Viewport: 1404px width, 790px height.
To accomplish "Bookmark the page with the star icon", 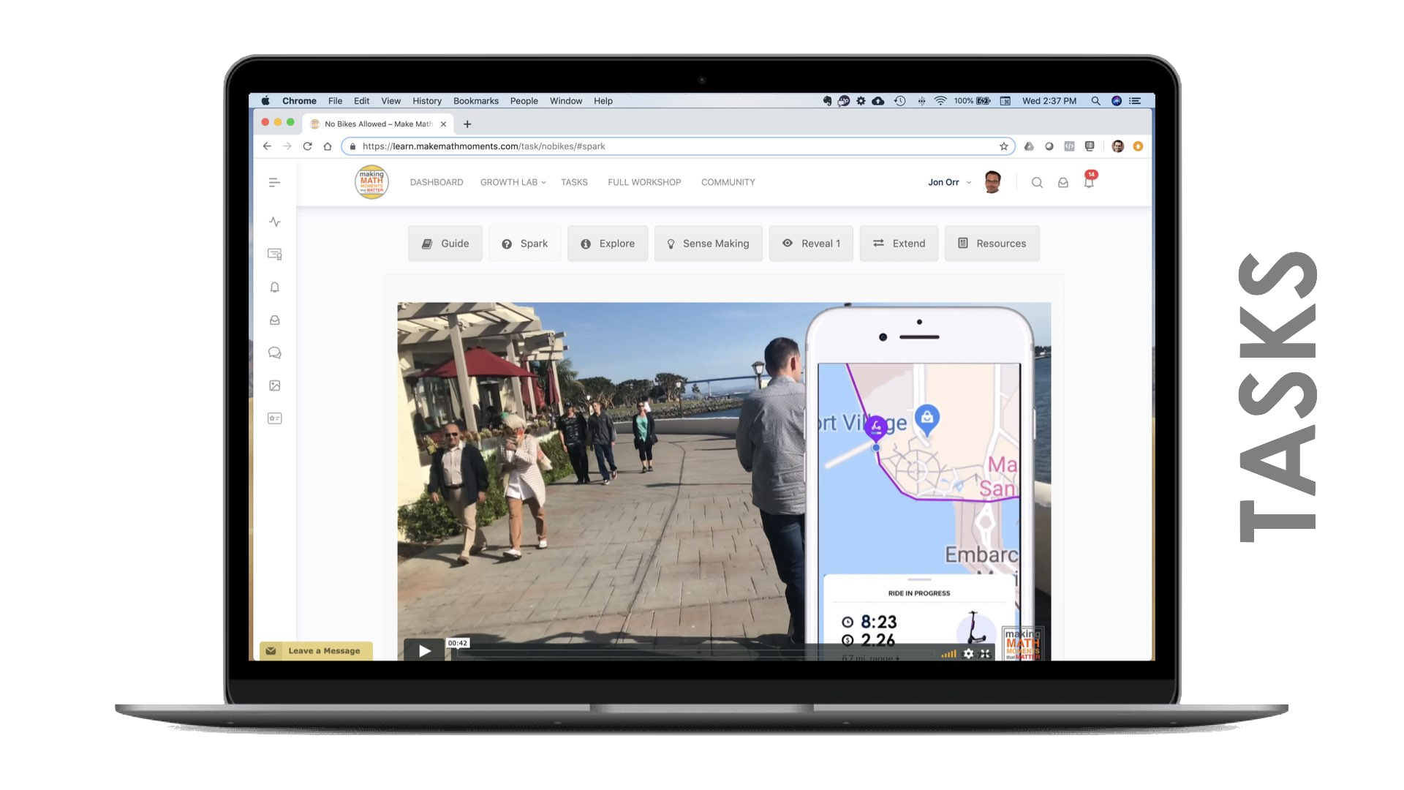I will (1003, 146).
